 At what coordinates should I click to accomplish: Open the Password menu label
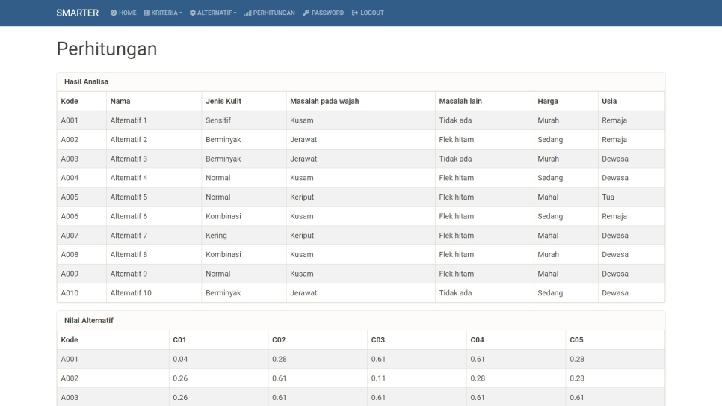pos(327,13)
